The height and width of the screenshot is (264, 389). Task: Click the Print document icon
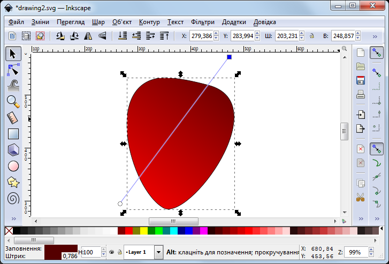click(x=361, y=95)
